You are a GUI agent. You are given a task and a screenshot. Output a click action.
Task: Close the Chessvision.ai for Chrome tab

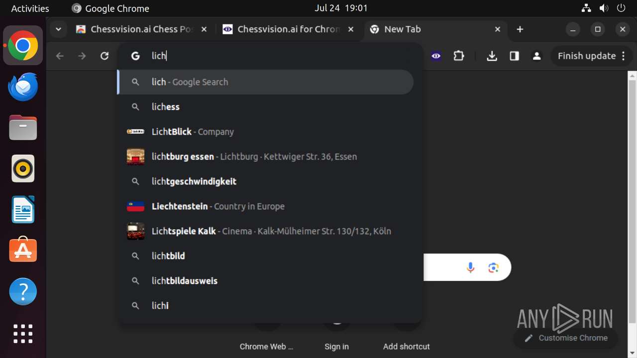click(x=351, y=29)
